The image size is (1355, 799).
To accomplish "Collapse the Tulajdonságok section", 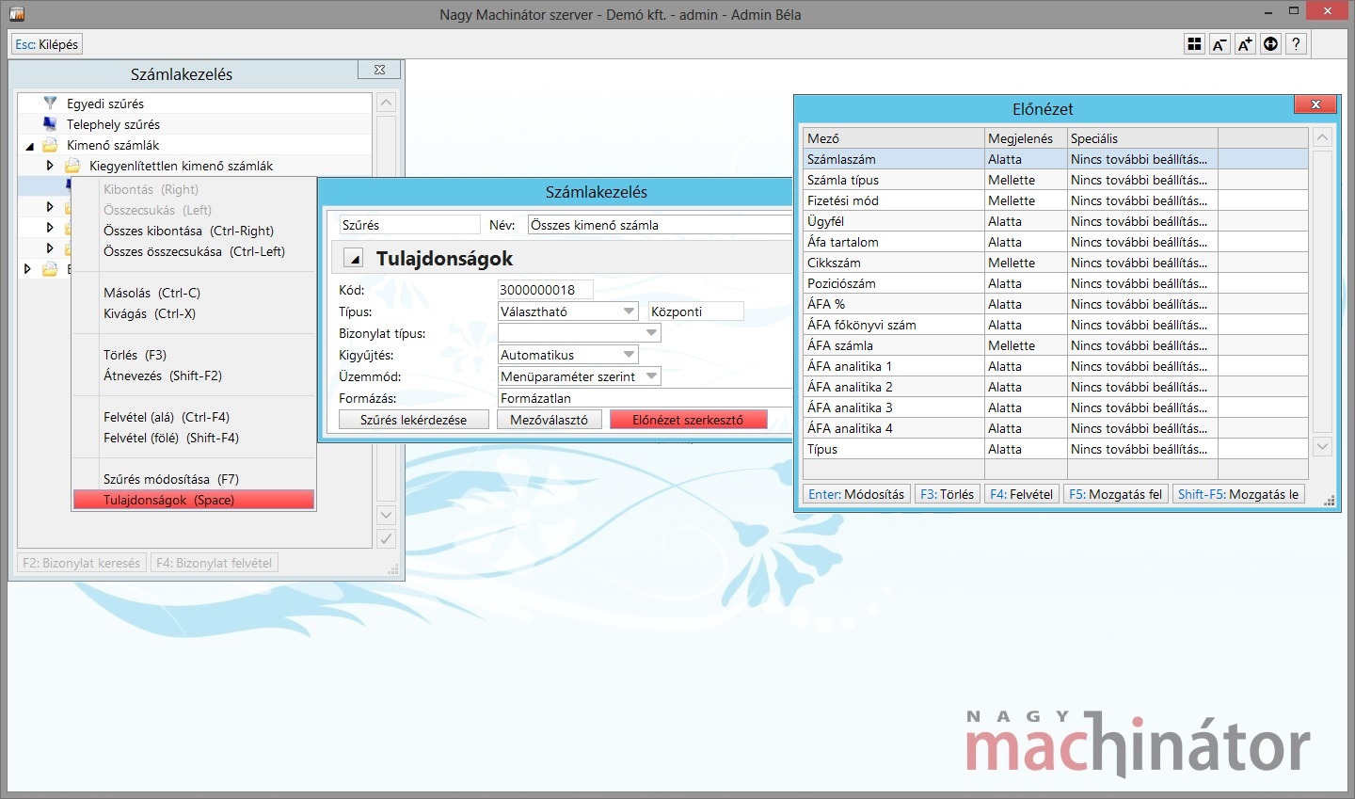I will tap(353, 259).
